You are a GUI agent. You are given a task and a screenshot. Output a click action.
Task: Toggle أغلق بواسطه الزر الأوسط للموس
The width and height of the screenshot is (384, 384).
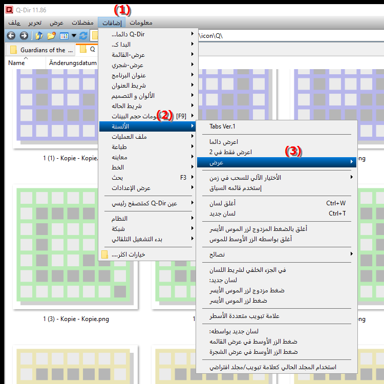pyautogui.click(x=276, y=239)
